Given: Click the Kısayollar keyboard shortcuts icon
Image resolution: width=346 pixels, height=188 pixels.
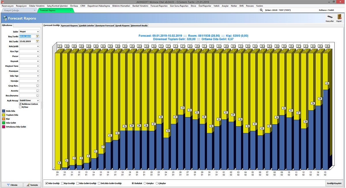Looking at the screenshot, I should coord(330,18).
